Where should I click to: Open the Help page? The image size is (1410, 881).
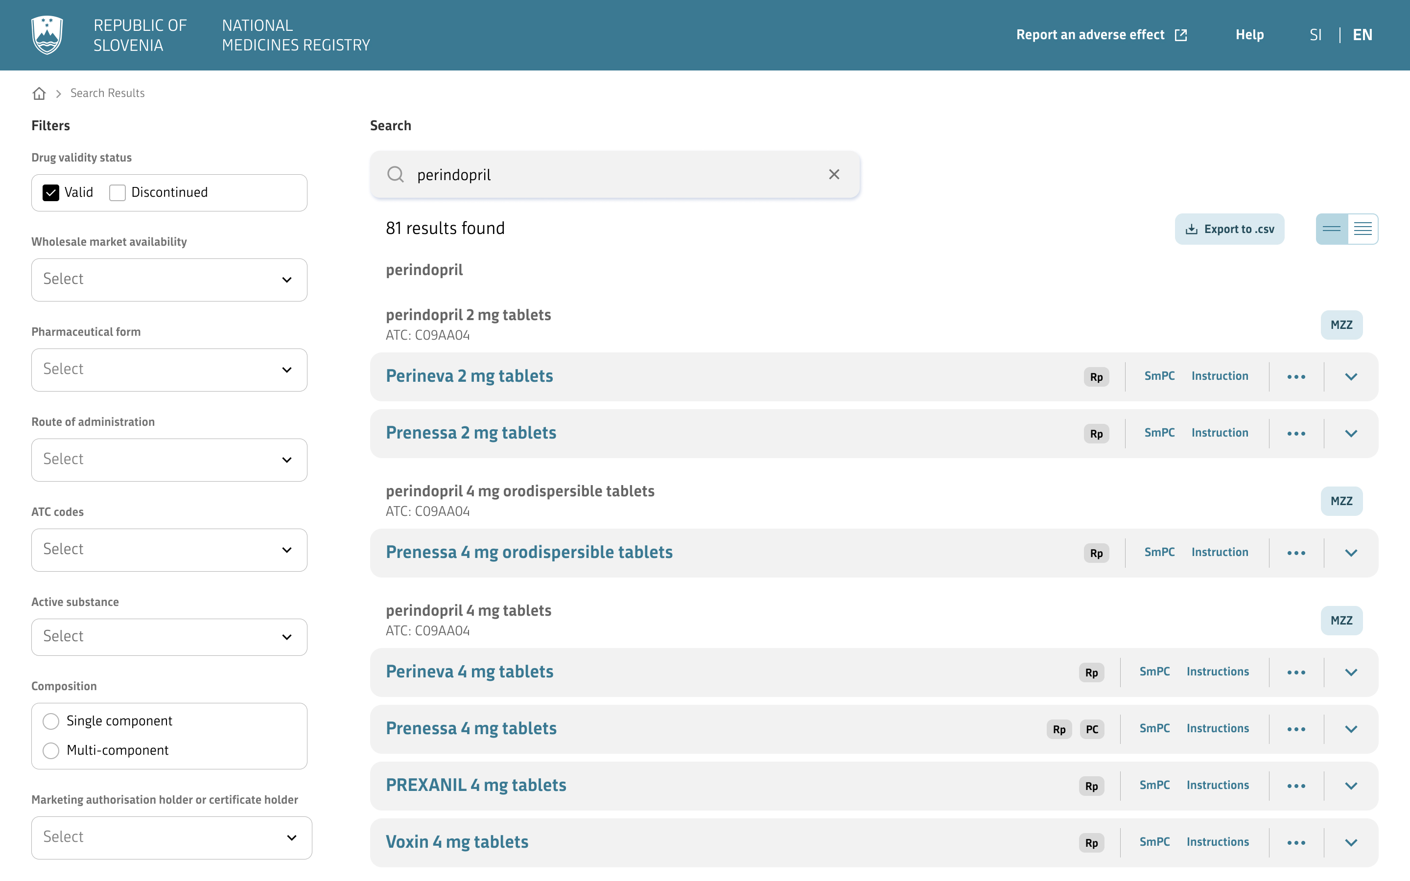(1249, 35)
